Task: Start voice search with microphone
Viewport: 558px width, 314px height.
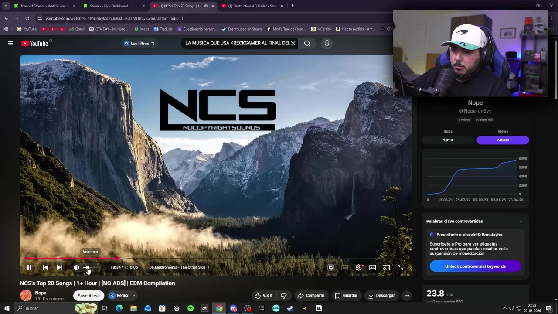Action: click(x=327, y=43)
